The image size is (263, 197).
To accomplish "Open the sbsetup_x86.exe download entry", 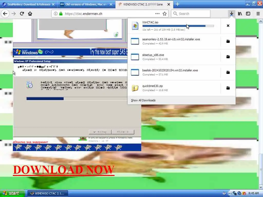I will click(x=174, y=57).
